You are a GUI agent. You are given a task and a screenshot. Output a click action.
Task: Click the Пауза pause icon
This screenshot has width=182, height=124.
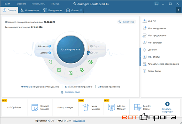tap(91, 46)
